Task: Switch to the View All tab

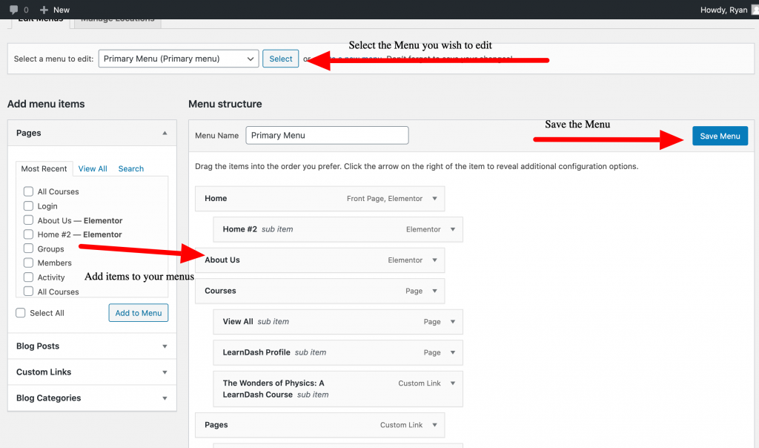Action: [93, 169]
